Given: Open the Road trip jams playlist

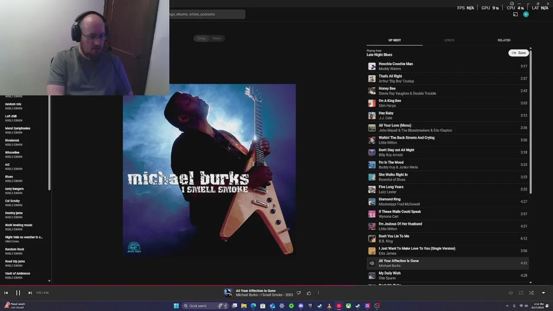Looking at the screenshot, I should (x=15, y=261).
